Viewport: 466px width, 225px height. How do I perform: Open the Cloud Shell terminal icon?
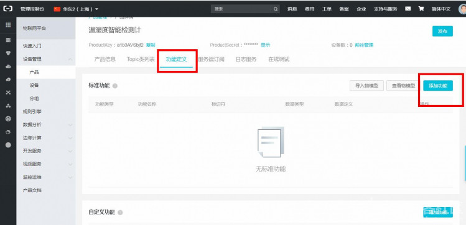(408, 9)
